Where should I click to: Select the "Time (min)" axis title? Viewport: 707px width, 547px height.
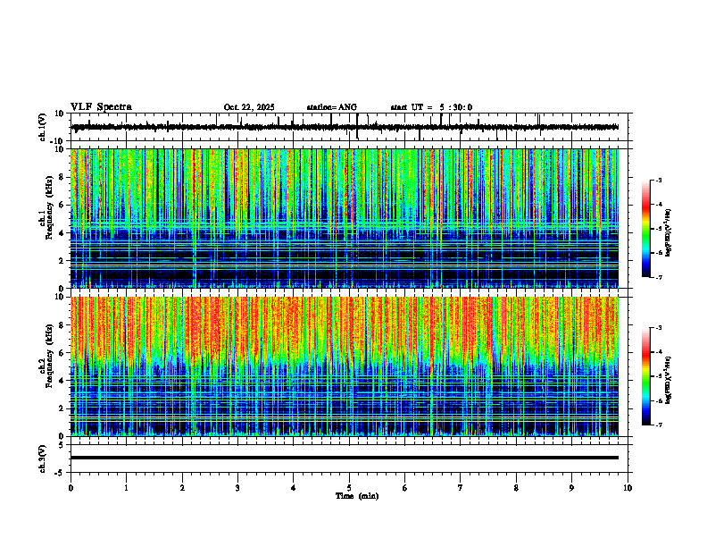(x=357, y=496)
